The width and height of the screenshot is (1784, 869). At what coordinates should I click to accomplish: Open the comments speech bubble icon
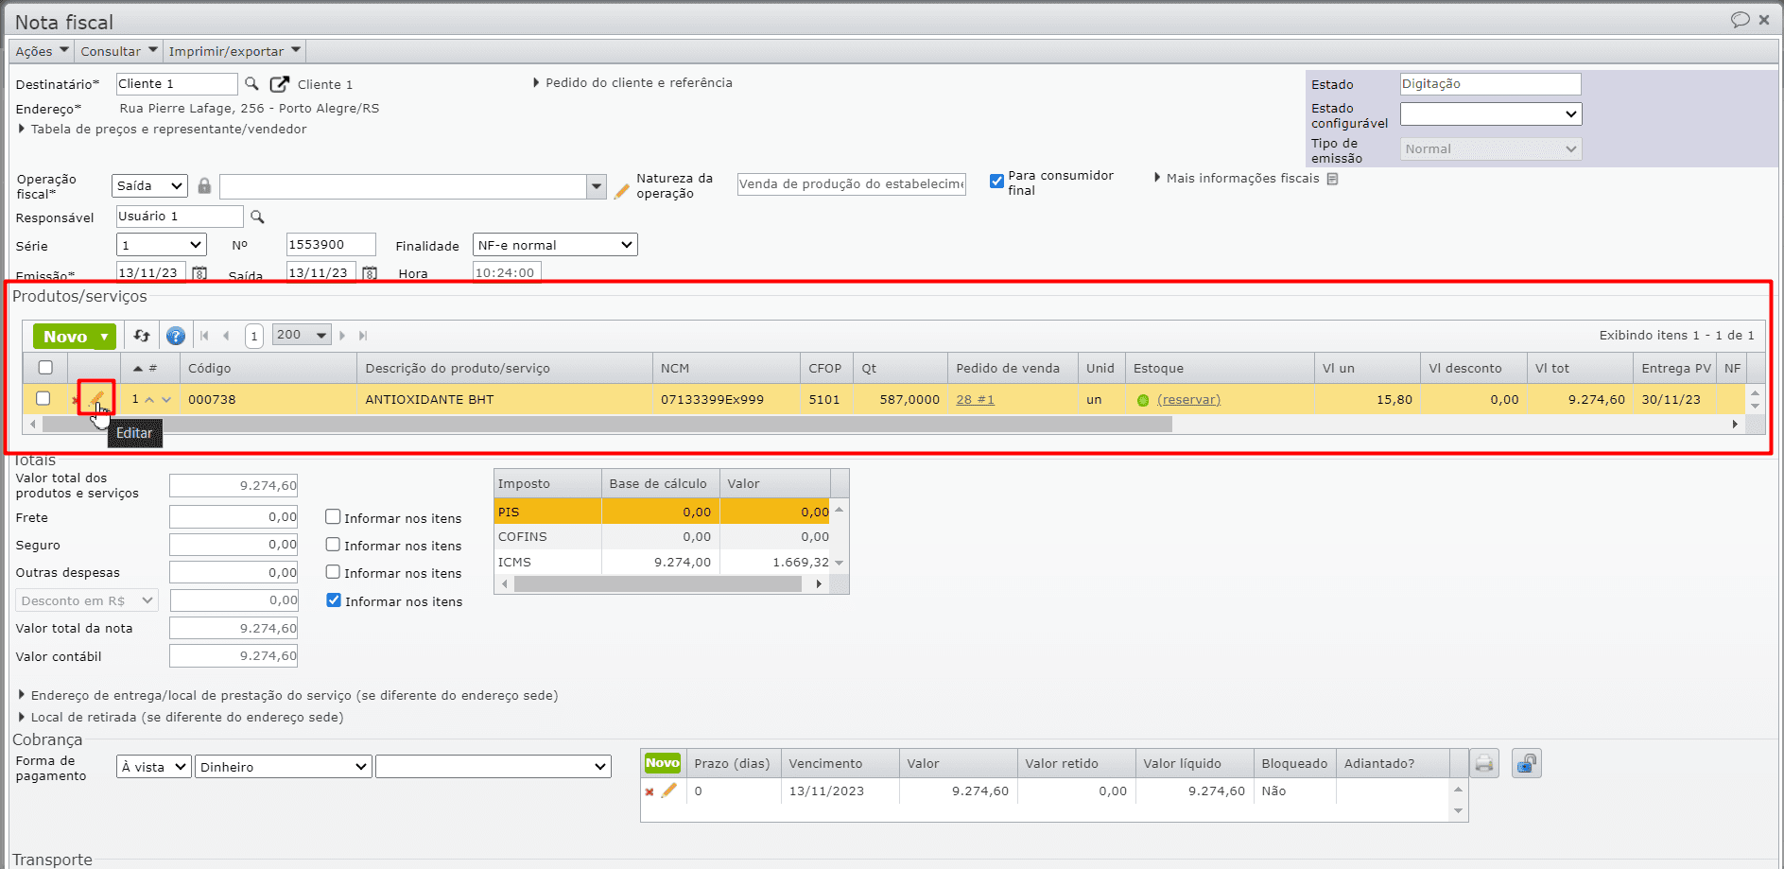pos(1740,20)
